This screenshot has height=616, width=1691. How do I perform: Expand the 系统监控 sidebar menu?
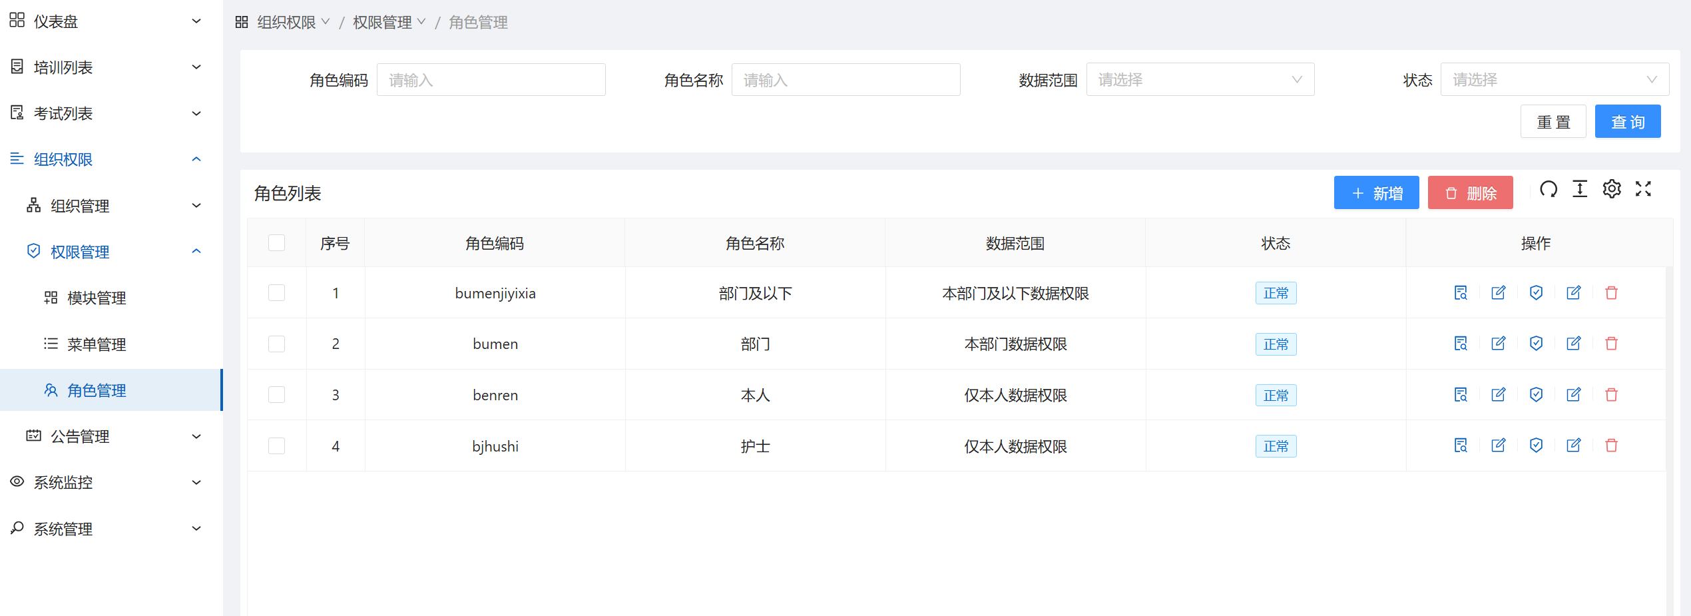point(107,482)
